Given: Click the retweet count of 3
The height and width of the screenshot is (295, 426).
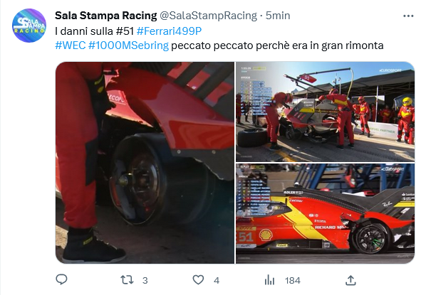Looking at the screenshot, I should (145, 280).
